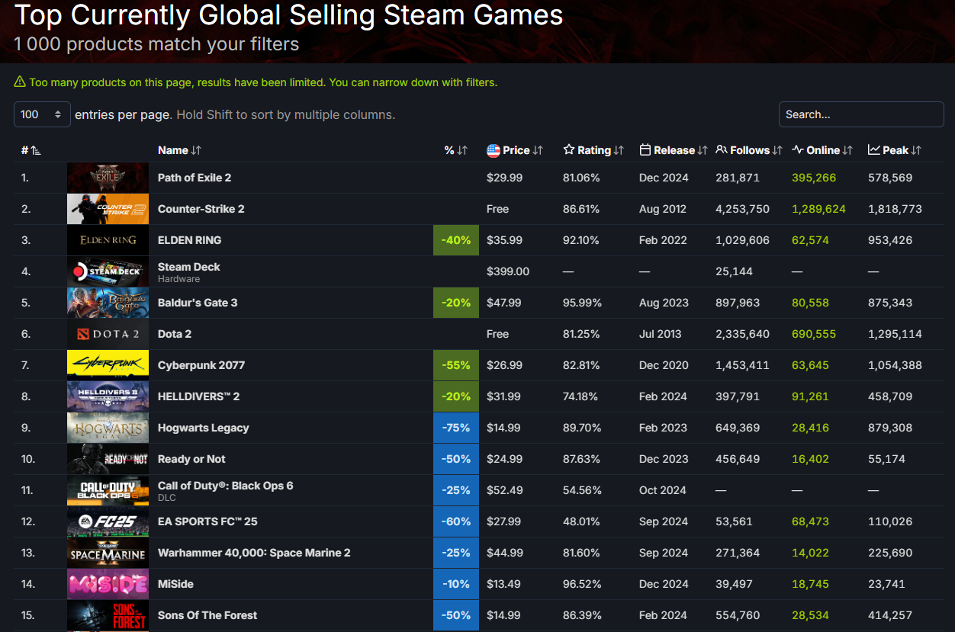
Task: Sort table by rank number column
Action: click(x=31, y=150)
